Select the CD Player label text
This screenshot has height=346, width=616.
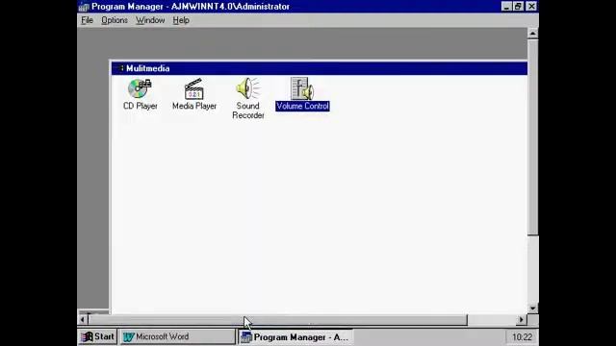click(x=141, y=106)
